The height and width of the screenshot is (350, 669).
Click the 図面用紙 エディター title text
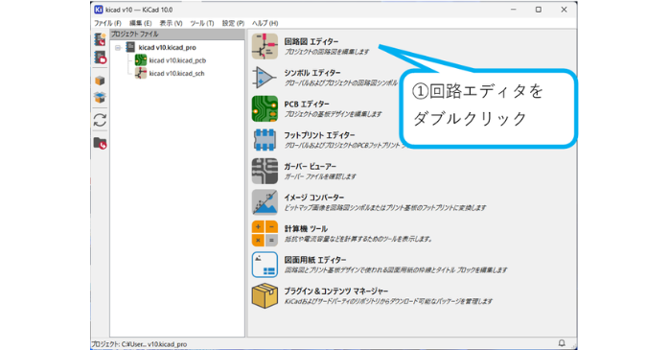click(315, 260)
